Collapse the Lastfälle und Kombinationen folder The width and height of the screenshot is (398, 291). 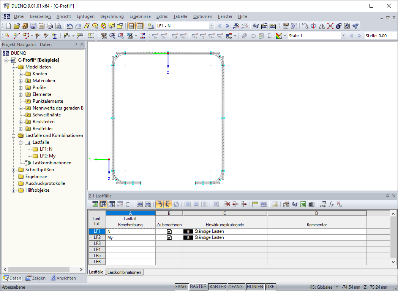tap(14, 136)
